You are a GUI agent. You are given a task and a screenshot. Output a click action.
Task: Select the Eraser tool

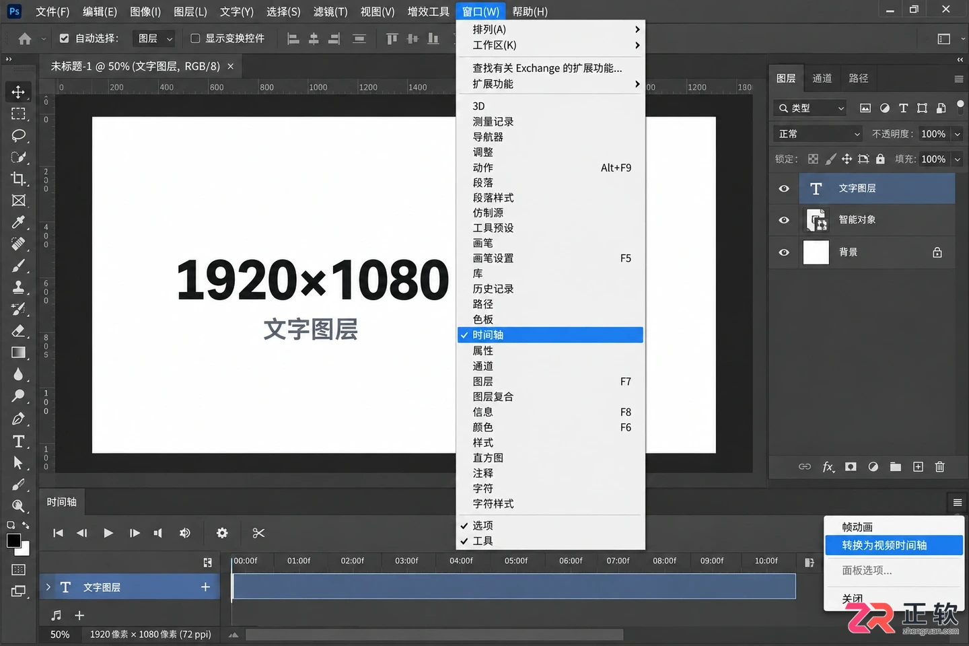[18, 331]
